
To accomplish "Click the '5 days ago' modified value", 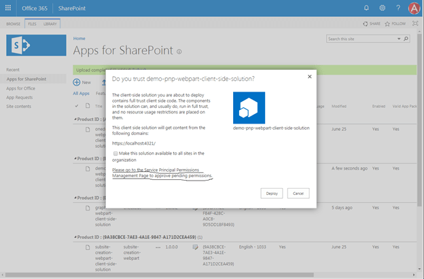I will coord(342,208).
